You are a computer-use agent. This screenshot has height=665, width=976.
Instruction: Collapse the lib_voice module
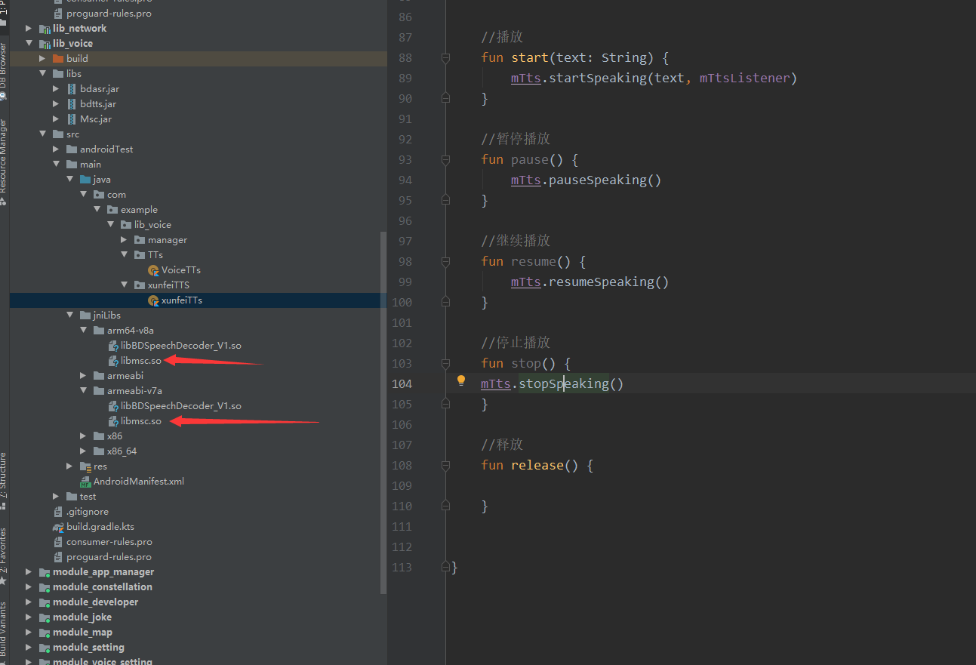29,43
